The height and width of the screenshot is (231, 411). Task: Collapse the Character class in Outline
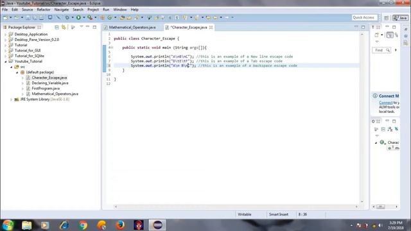(376, 142)
